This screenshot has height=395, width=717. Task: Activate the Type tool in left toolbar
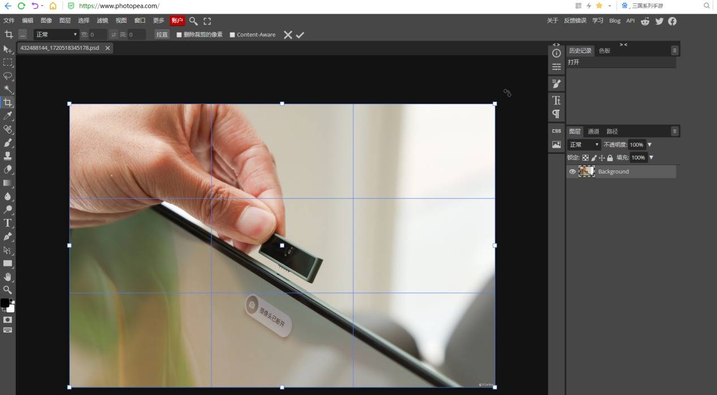tap(8, 223)
